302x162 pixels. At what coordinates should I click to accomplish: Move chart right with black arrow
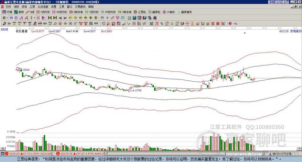65,18
